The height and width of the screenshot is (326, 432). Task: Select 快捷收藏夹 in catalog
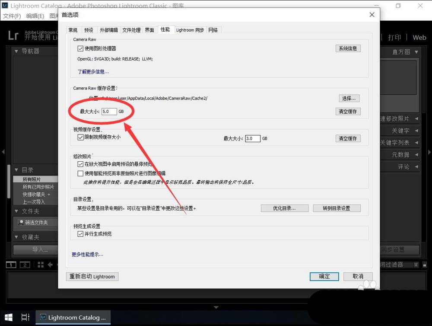[x=35, y=195]
